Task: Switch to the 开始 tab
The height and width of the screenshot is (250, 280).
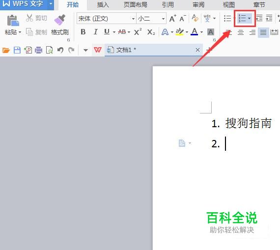Action: 73,4
